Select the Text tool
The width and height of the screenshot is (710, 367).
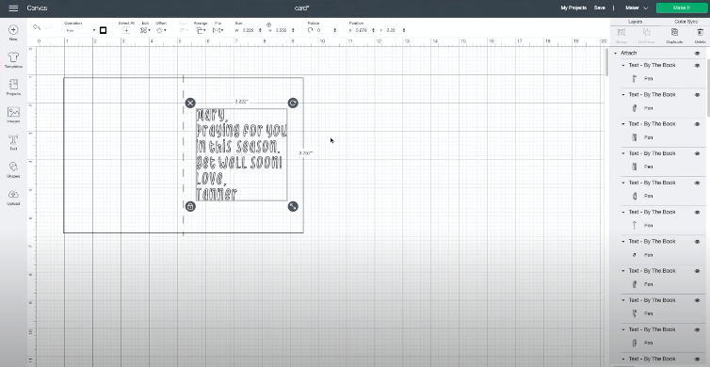click(x=13, y=139)
